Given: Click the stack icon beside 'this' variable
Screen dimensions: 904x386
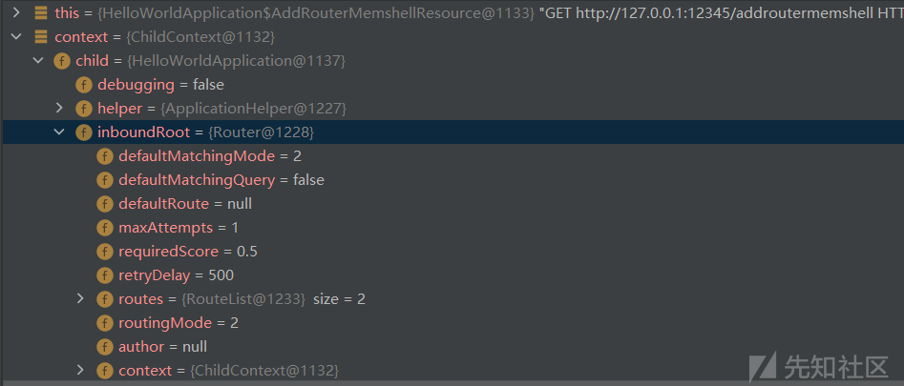Looking at the screenshot, I should [41, 12].
